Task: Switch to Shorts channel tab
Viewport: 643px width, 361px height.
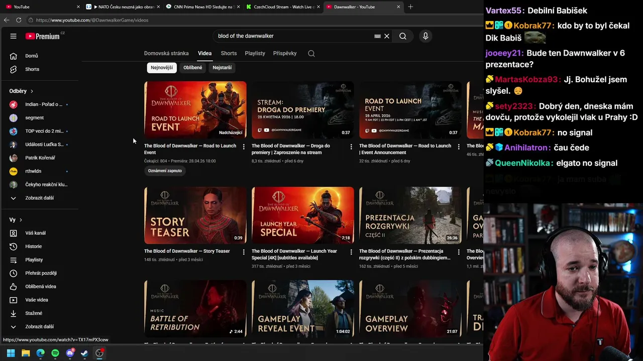Action: tap(229, 53)
